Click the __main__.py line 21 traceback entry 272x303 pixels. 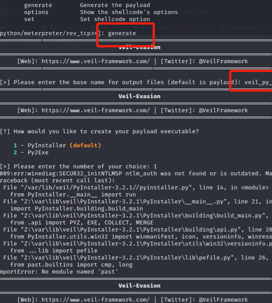point(138,202)
